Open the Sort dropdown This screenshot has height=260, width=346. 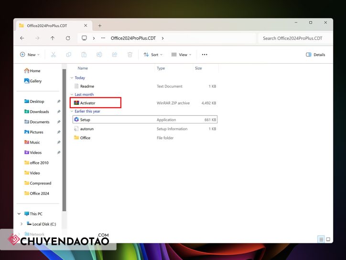[x=153, y=55]
